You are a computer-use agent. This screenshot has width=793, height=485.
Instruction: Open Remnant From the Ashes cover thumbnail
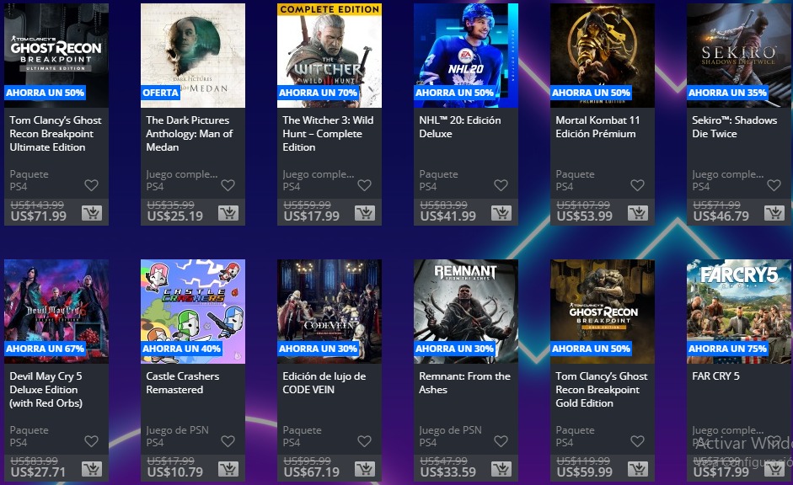[x=466, y=312]
